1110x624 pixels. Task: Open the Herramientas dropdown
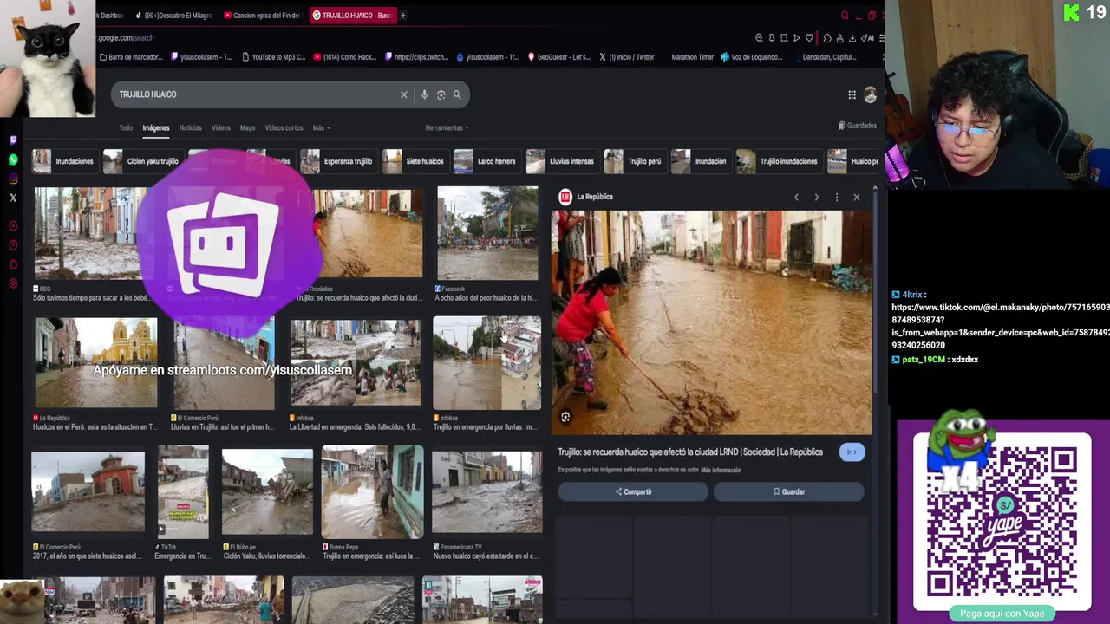447,128
